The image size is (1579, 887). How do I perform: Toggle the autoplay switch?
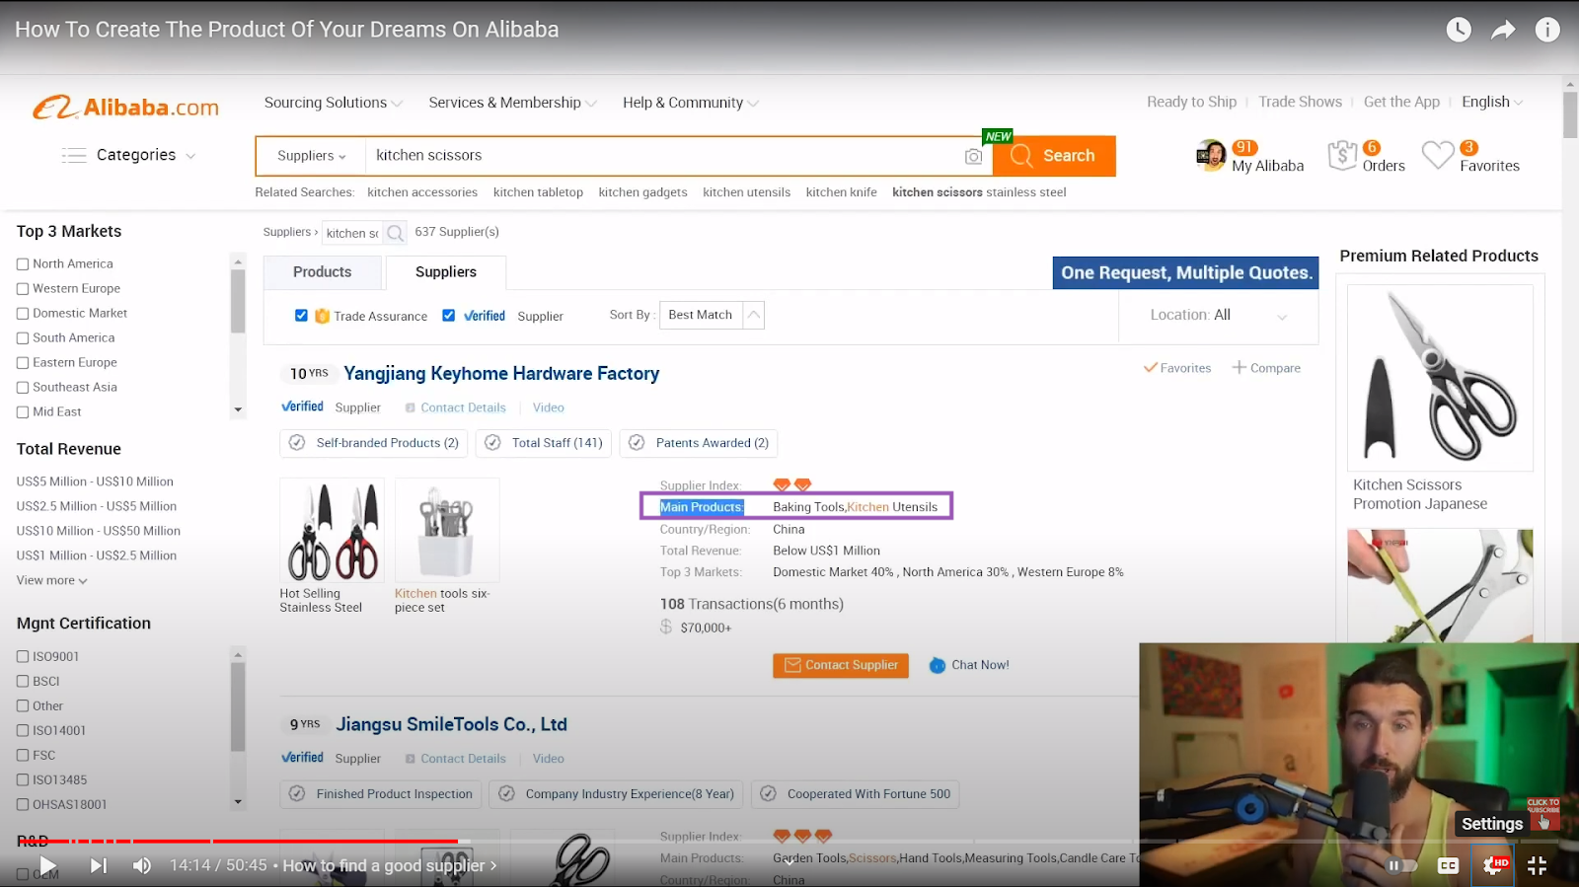(x=1401, y=865)
